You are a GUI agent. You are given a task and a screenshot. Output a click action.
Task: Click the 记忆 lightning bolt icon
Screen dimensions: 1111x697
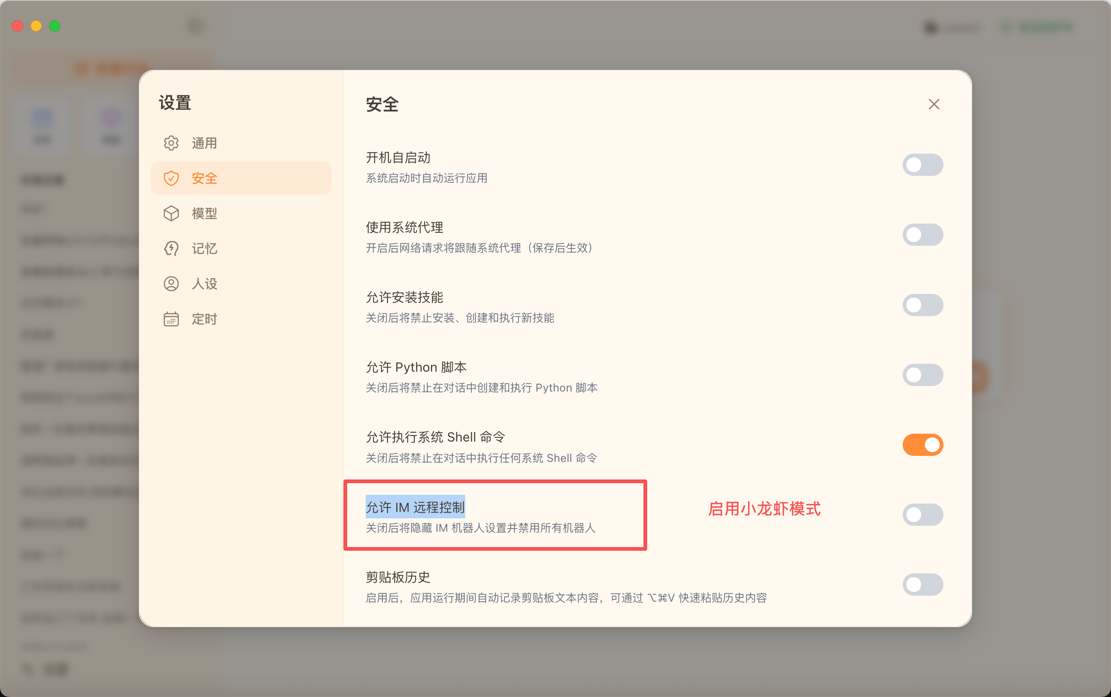[x=171, y=249]
